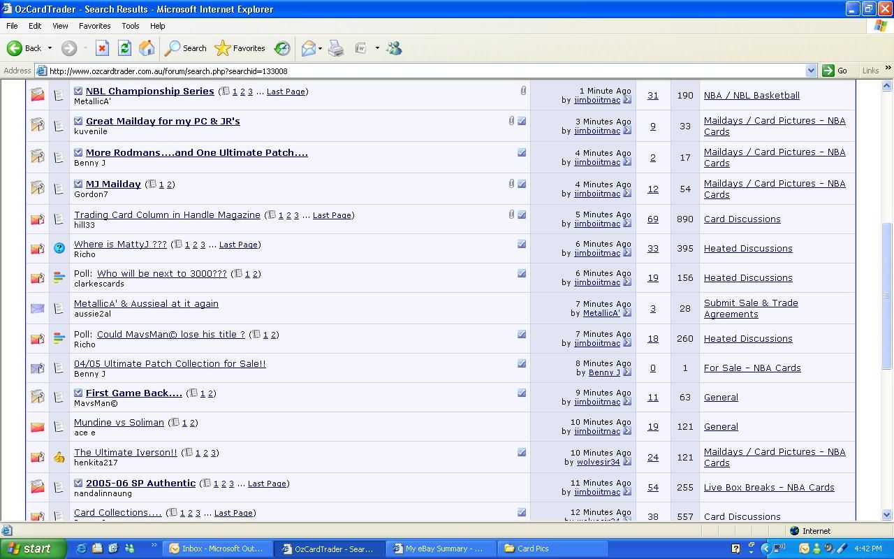View the jimboiitmac profile on the Mundine vs Soliman row

click(x=597, y=431)
